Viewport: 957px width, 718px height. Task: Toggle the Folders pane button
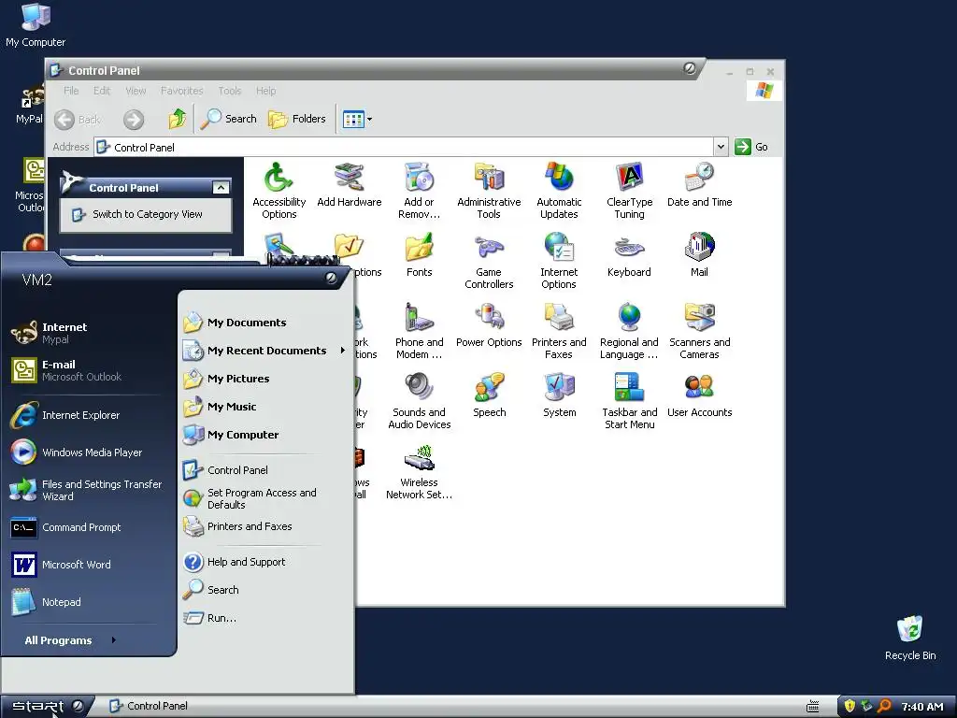[x=297, y=119]
